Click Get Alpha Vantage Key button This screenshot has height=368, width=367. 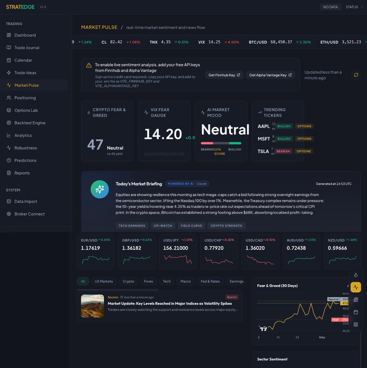(270, 75)
